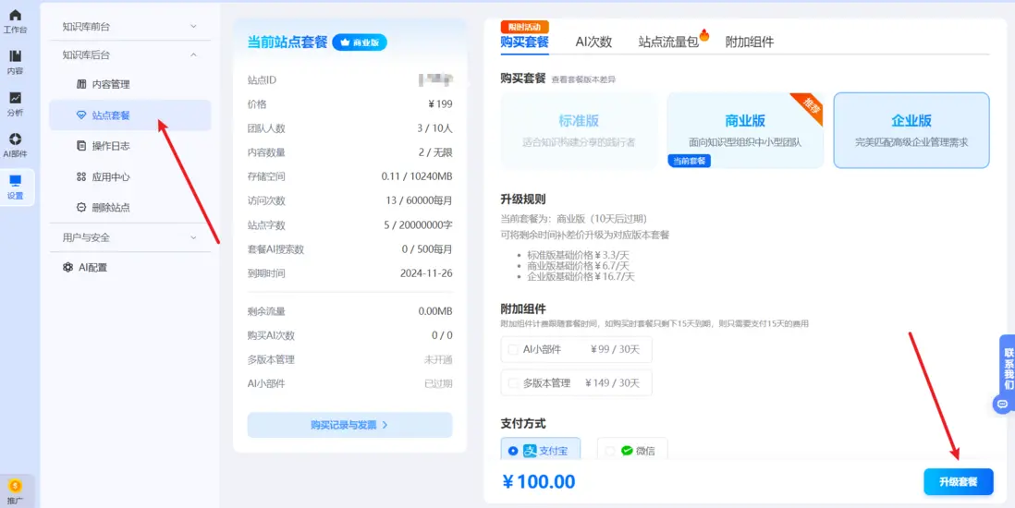Click the 多版本管理 status 未开通
Image resolution: width=1015 pixels, height=508 pixels.
coord(438,359)
